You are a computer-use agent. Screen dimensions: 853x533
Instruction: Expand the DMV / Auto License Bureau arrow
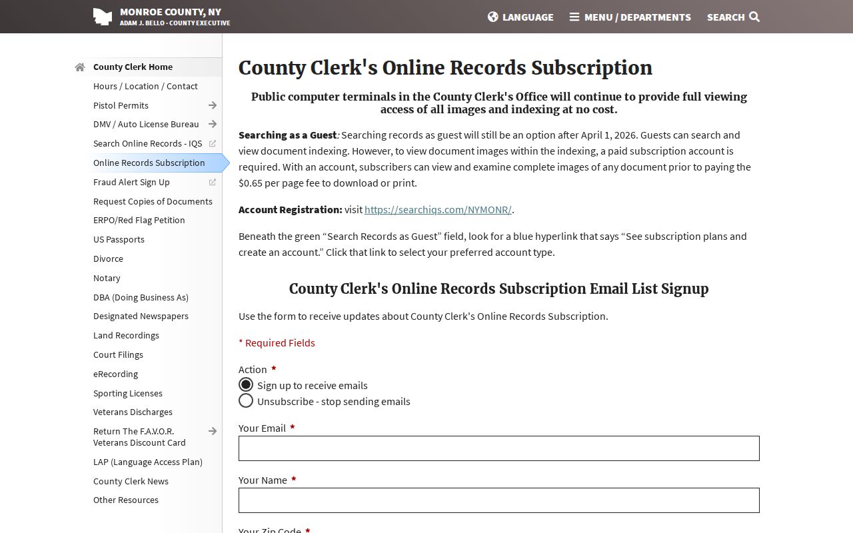pyautogui.click(x=213, y=124)
